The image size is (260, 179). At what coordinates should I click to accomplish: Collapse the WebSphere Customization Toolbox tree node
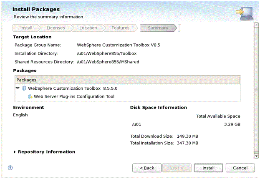(x=18, y=88)
